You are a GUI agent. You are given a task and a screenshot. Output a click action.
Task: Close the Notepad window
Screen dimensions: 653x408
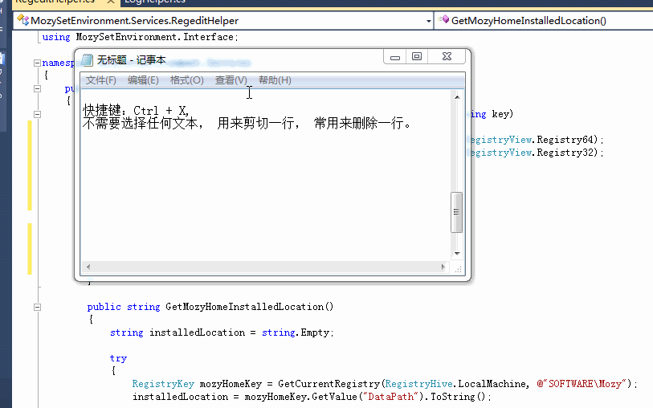coord(447,56)
